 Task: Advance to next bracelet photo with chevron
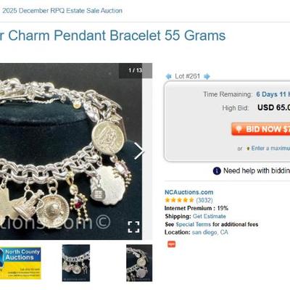(x=138, y=152)
